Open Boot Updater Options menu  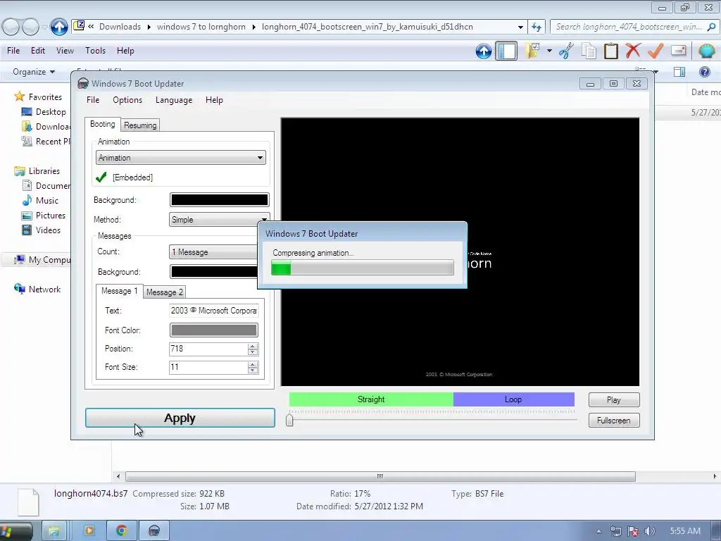tap(127, 100)
